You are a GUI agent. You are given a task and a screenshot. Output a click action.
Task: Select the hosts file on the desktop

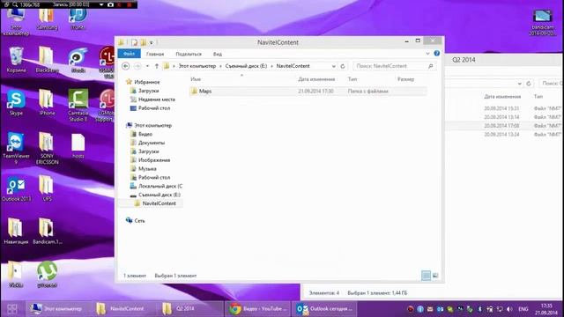[78, 146]
